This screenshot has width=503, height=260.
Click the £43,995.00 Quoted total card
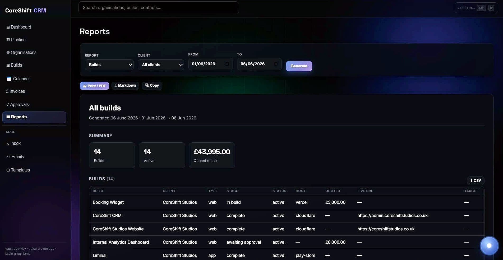coord(212,155)
